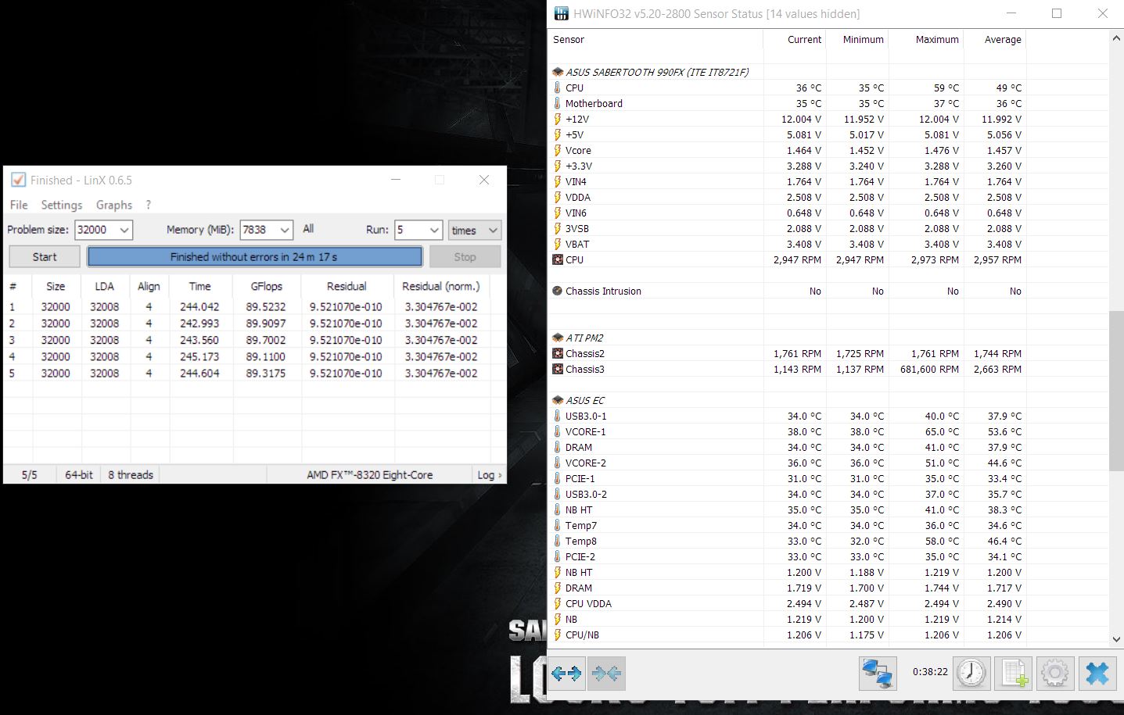The width and height of the screenshot is (1124, 715).
Task: Click the expand columns arrows icon in HWiNFO
Action: click(566, 673)
